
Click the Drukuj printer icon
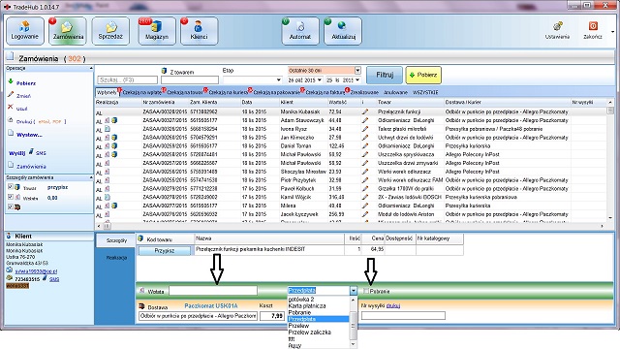(11, 120)
